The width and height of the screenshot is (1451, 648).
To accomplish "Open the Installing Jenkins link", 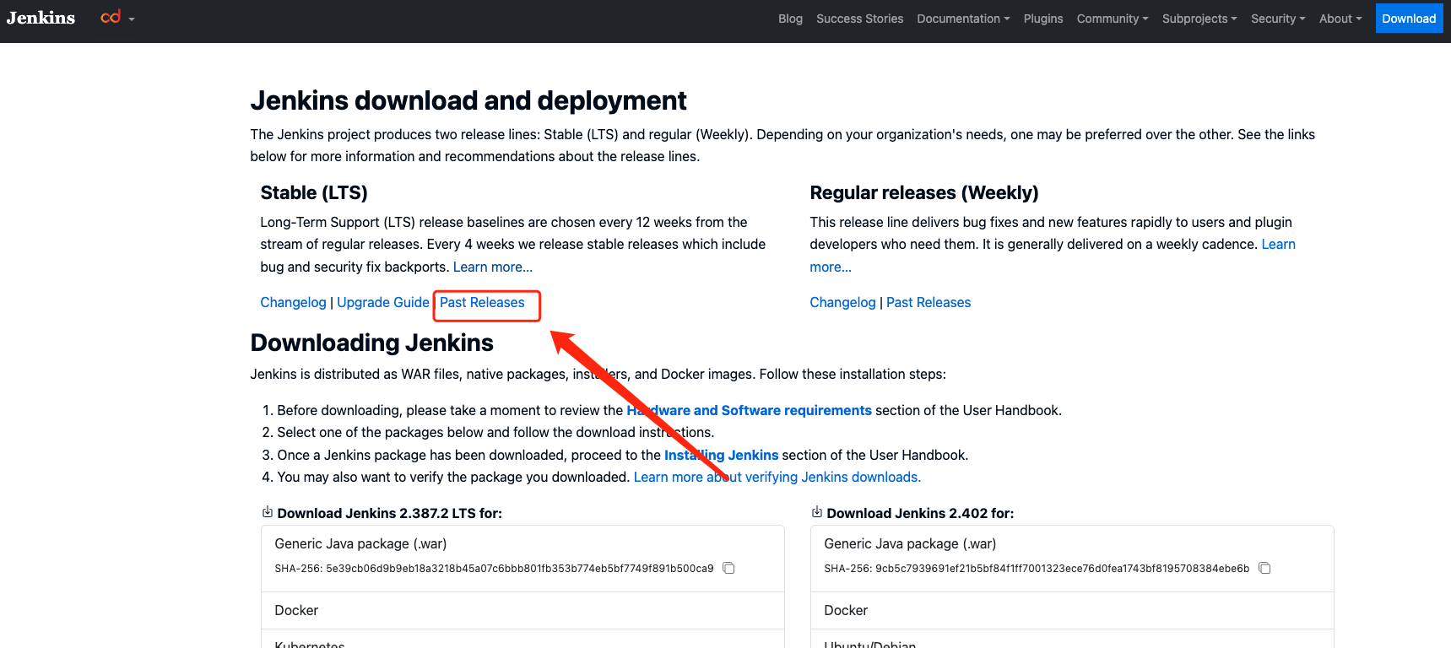I will tap(721, 455).
